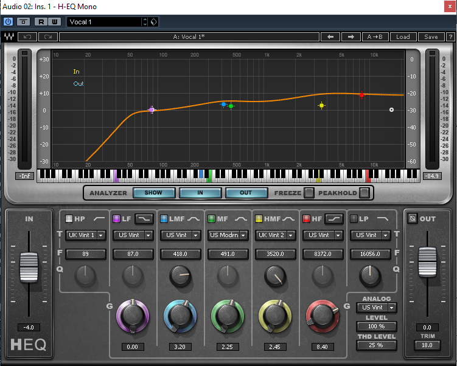Image resolution: width=457 pixels, height=366 pixels.
Task: Click the undo arrow button
Action: tap(27, 36)
